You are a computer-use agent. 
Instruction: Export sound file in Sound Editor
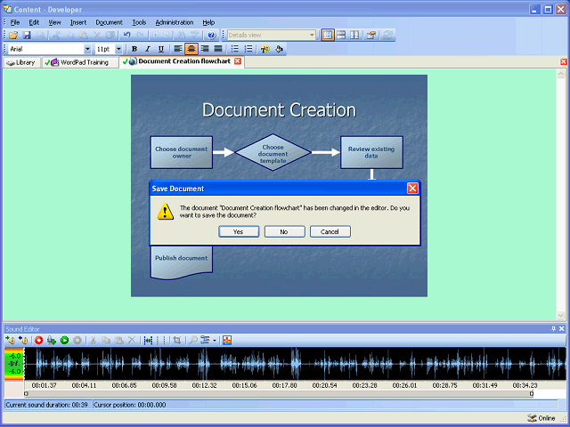[x=23, y=340]
